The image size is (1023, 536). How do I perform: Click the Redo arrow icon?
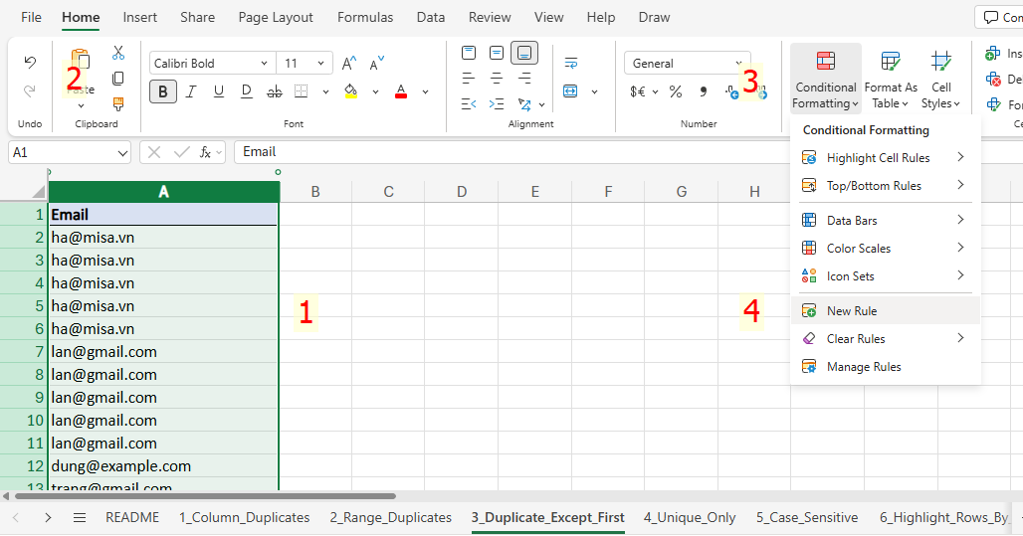pyautogui.click(x=30, y=90)
